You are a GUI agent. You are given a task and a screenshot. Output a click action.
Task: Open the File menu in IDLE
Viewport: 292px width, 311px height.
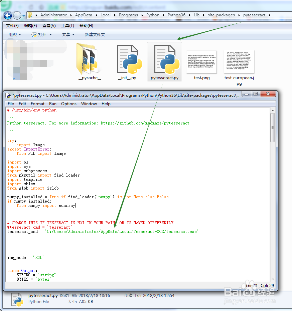point(11,104)
